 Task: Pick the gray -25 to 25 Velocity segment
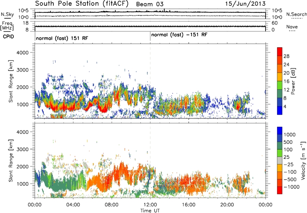point(280,160)
